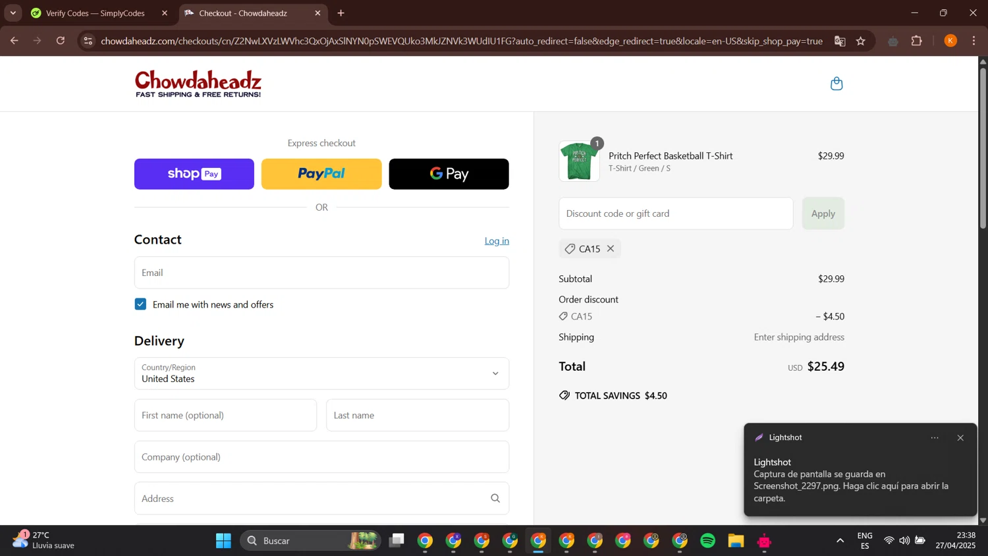Open the tab search dropdown arrow
This screenshot has width=988, height=556.
13,13
